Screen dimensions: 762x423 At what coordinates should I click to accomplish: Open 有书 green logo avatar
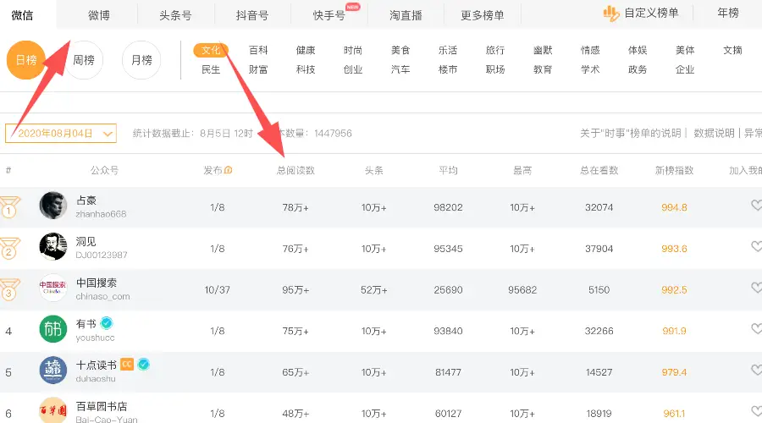[53, 329]
